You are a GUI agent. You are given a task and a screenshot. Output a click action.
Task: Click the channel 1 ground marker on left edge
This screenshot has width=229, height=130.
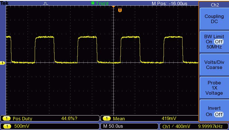(2, 63)
